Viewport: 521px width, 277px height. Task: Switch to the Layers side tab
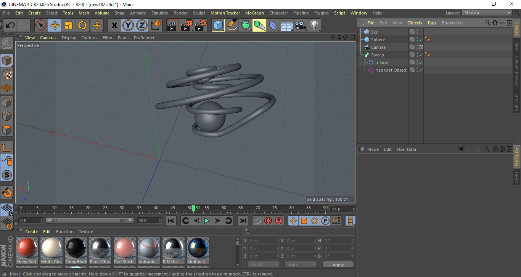click(517, 178)
